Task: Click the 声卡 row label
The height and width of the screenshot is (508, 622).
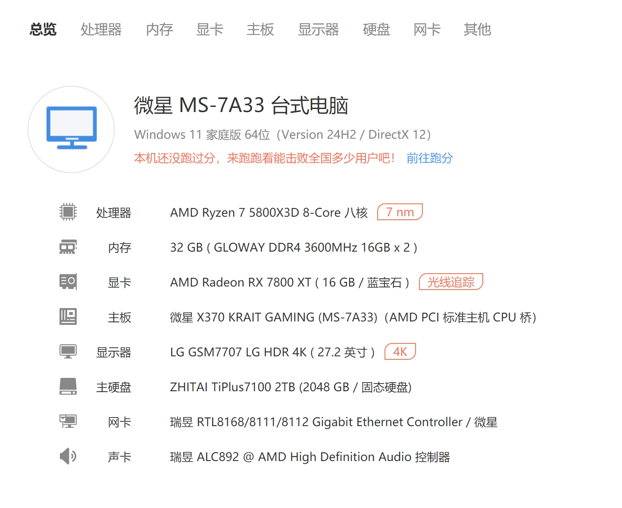Action: pos(119,457)
